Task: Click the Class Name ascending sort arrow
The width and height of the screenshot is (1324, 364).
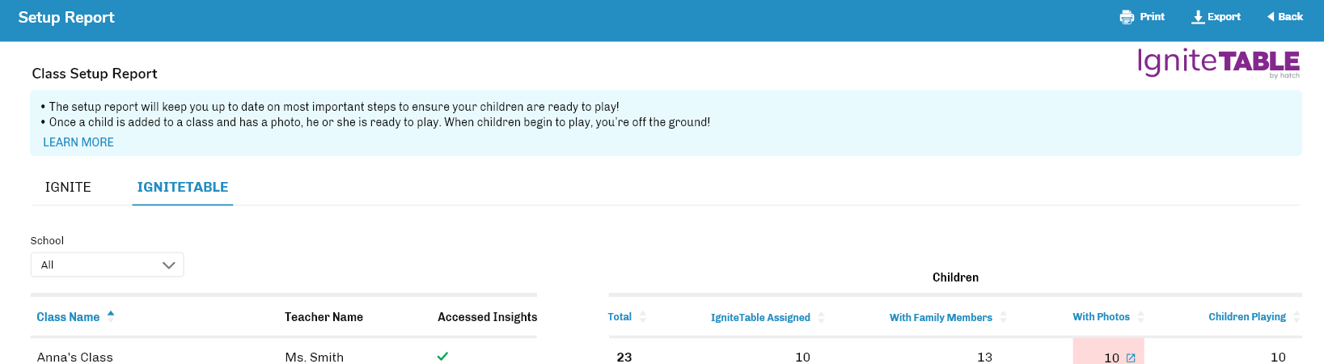Action: tap(111, 313)
